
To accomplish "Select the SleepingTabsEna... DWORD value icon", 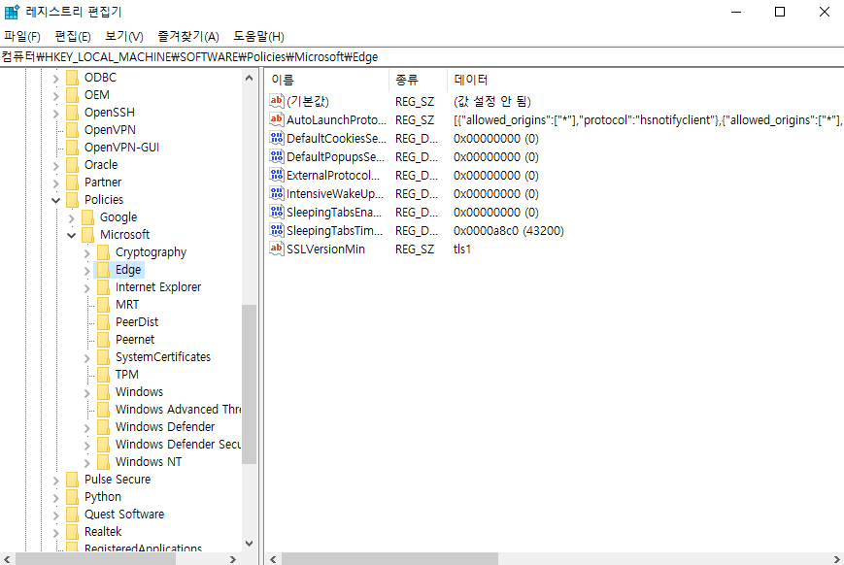I will pyautogui.click(x=277, y=212).
